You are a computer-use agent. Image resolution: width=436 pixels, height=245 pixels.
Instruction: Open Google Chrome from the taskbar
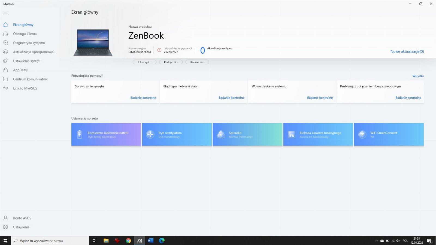pos(128,241)
